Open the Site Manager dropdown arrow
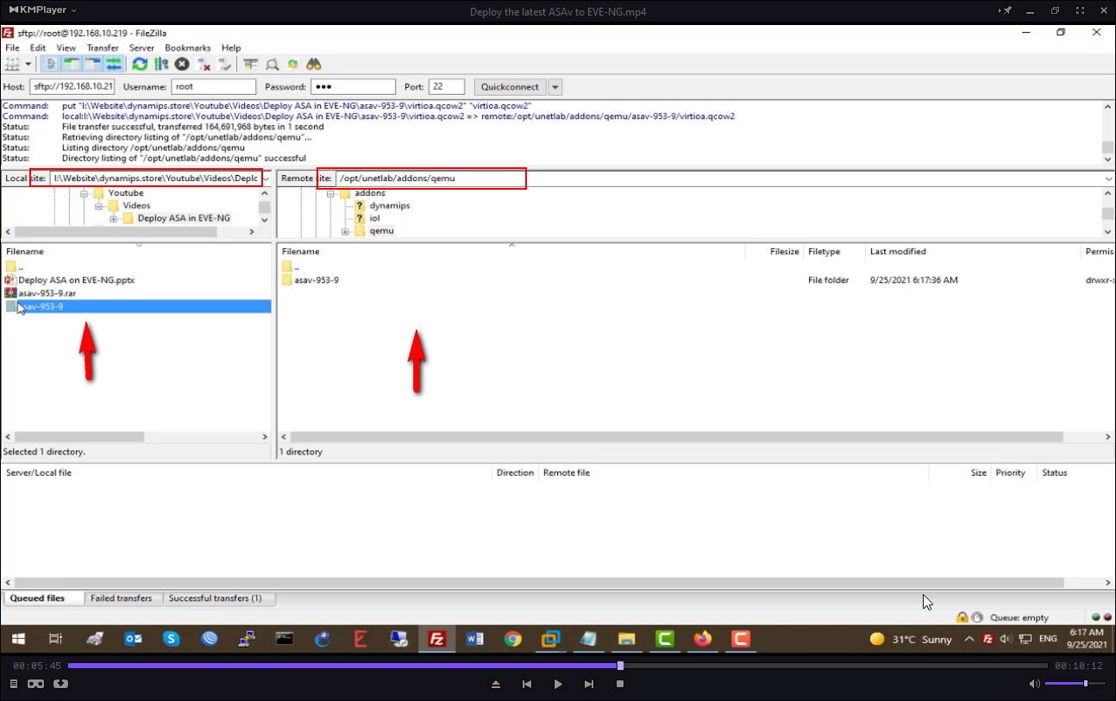1116x701 pixels. (x=28, y=64)
